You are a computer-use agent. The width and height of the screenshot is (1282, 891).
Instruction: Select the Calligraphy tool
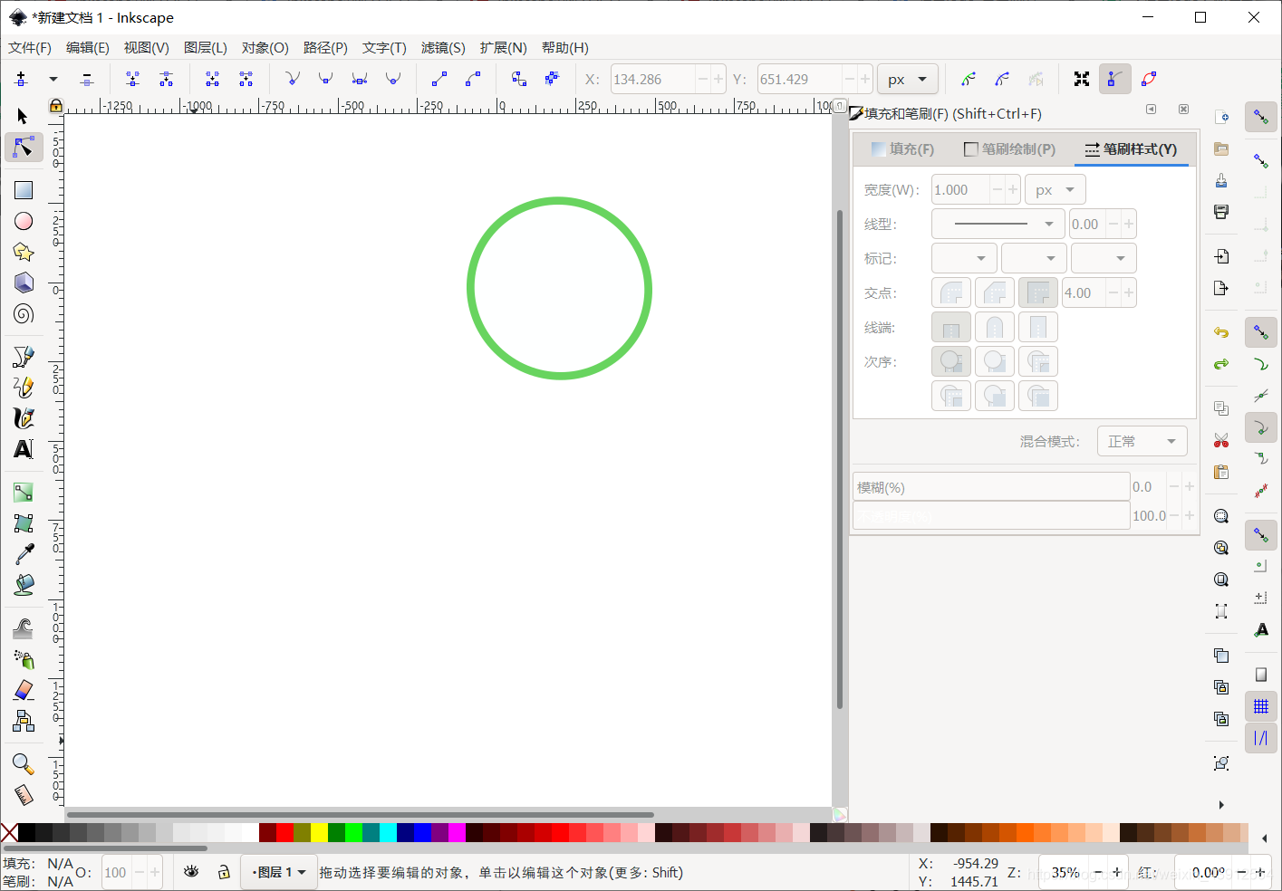coord(24,417)
